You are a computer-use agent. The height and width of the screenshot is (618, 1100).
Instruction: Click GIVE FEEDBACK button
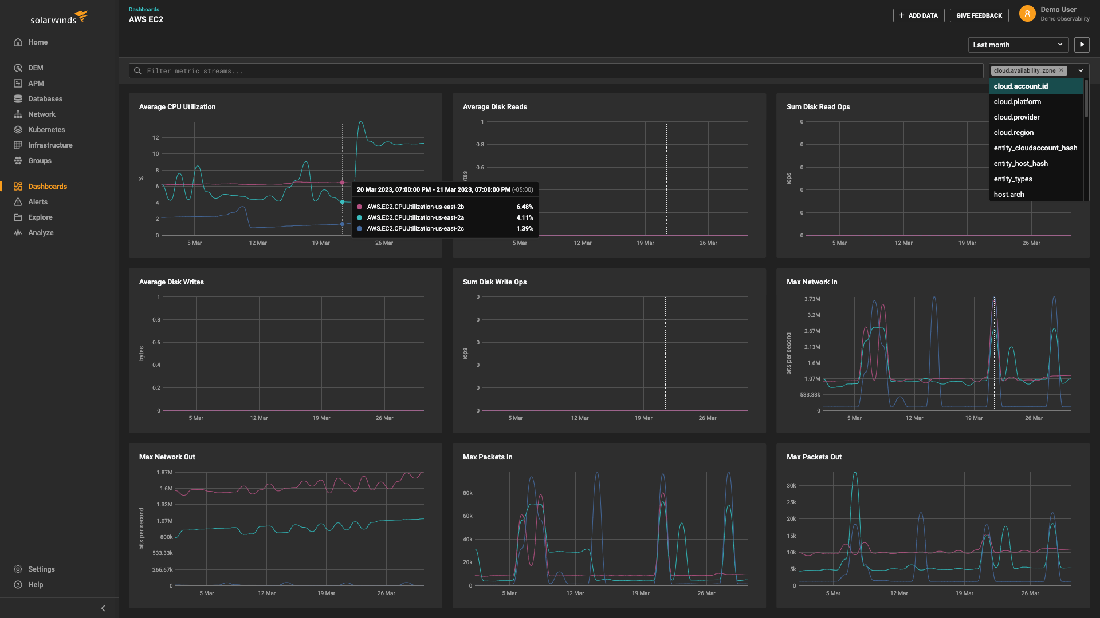[979, 15]
